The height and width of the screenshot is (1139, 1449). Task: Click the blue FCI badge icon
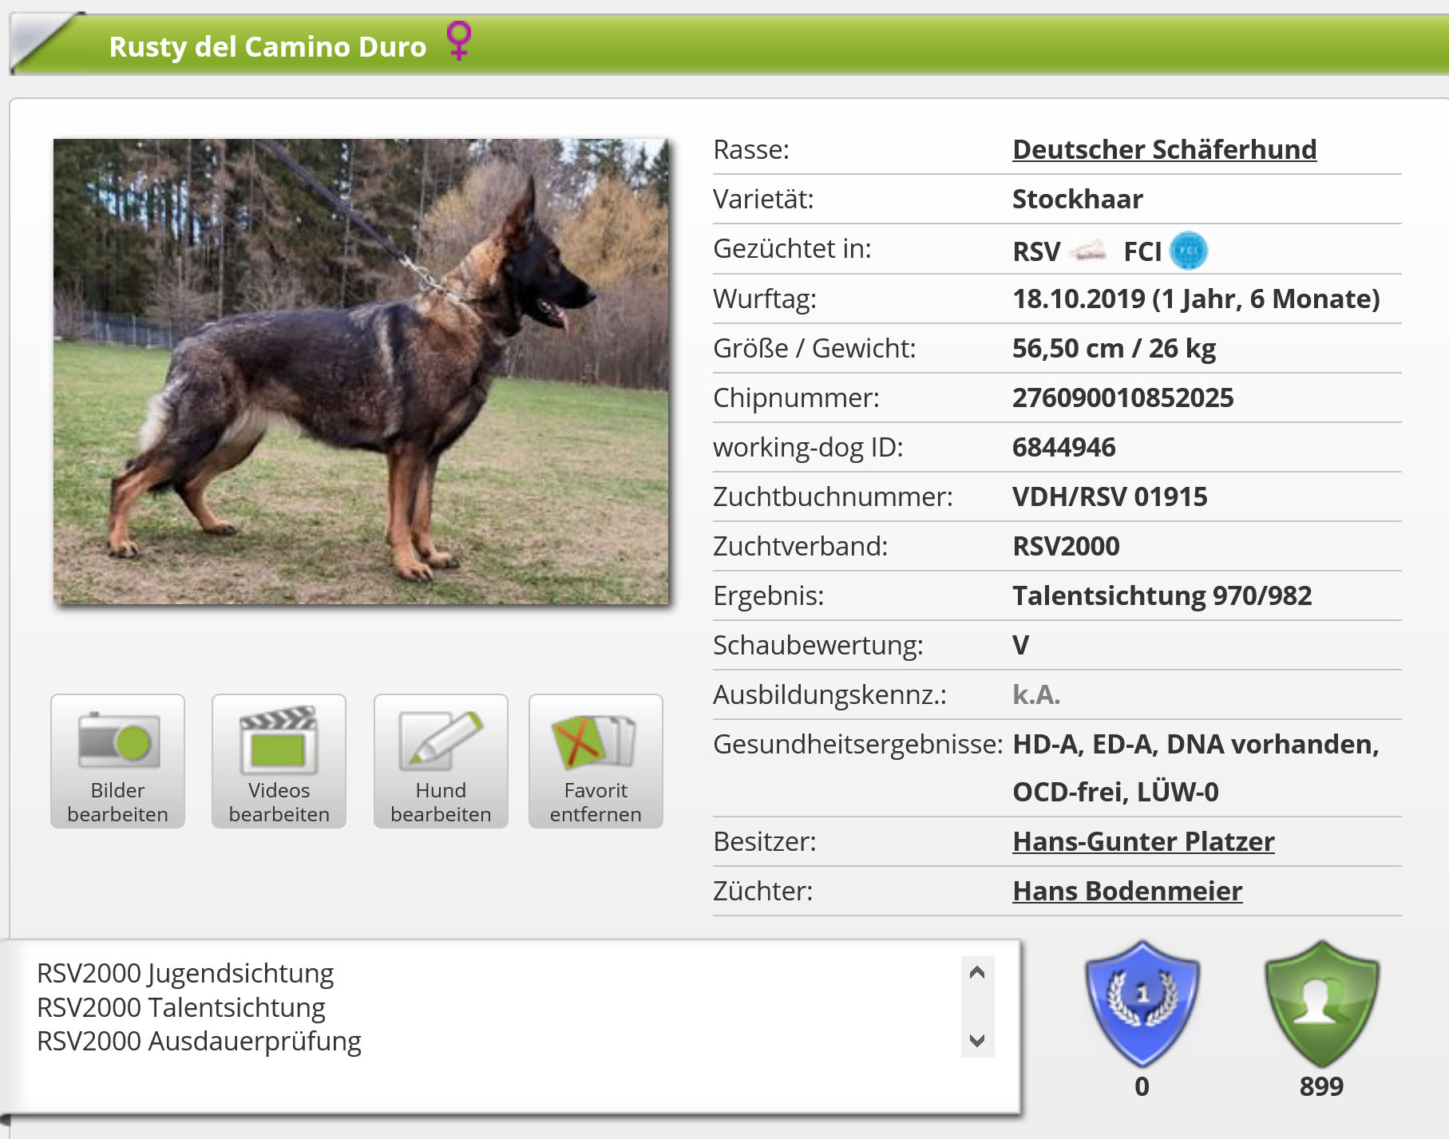(x=1188, y=251)
